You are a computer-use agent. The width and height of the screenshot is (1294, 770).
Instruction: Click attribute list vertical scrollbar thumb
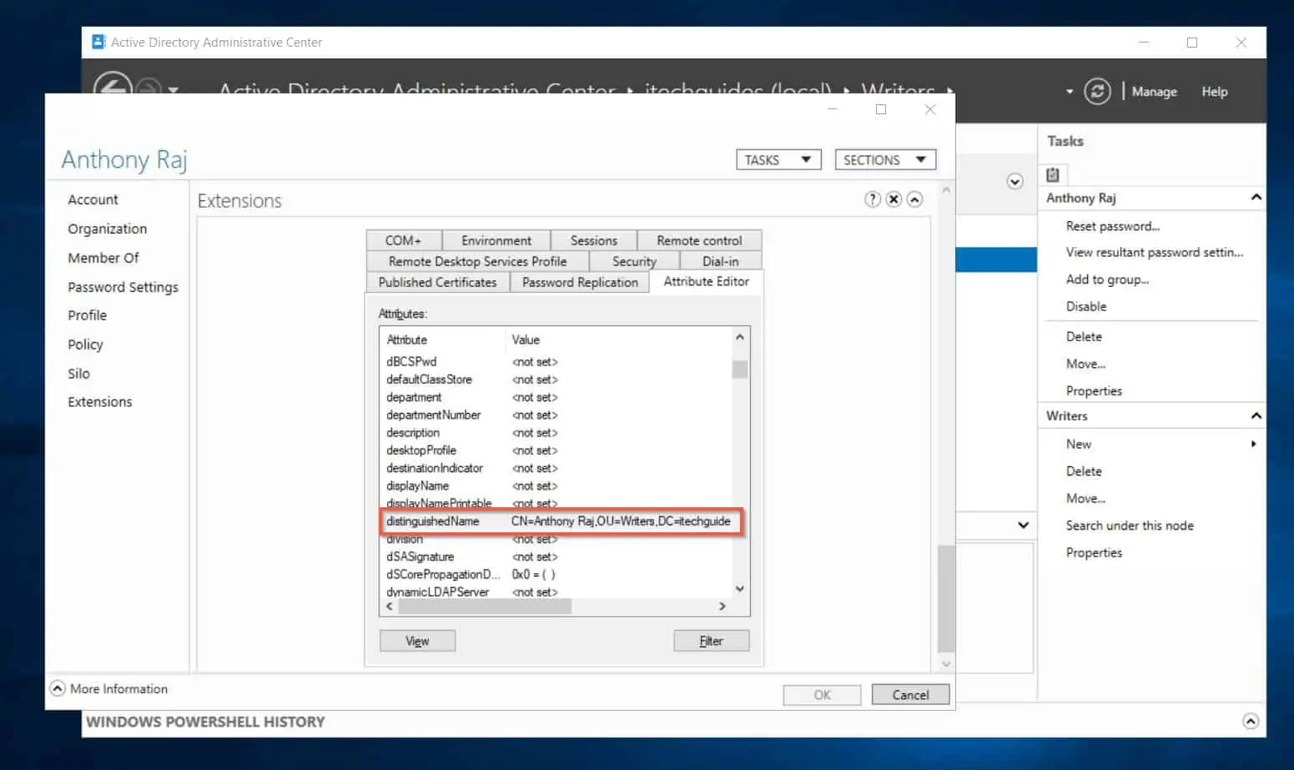click(x=739, y=369)
